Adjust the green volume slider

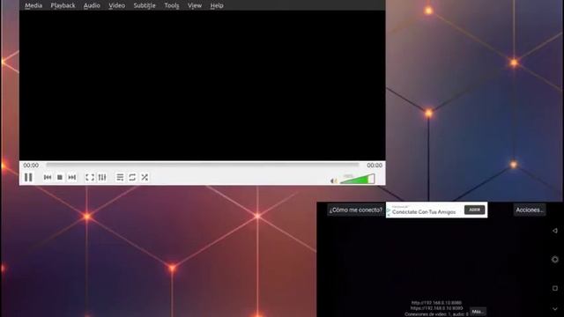click(357, 179)
